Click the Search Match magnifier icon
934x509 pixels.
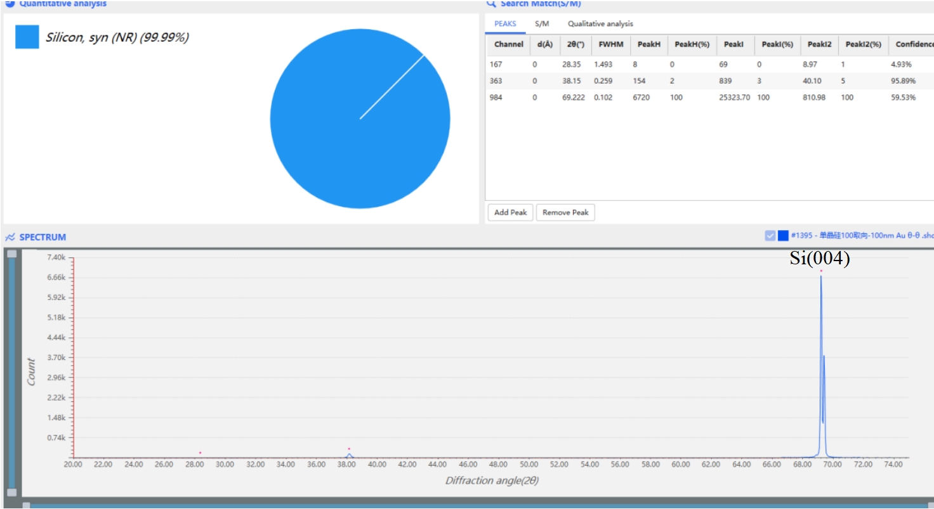(x=490, y=3)
